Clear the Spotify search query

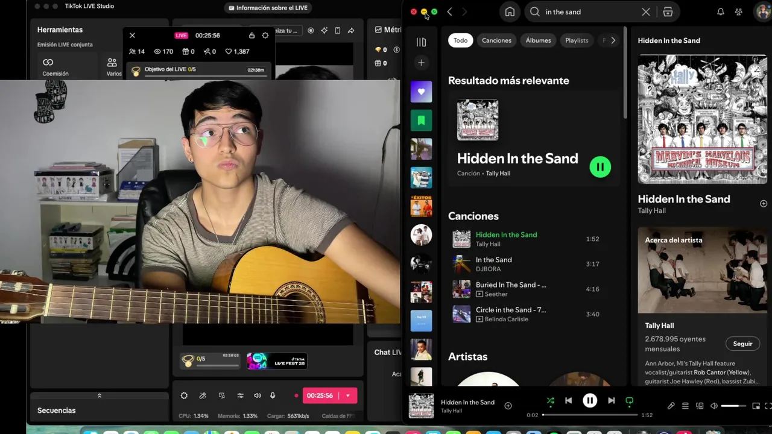[x=646, y=12]
